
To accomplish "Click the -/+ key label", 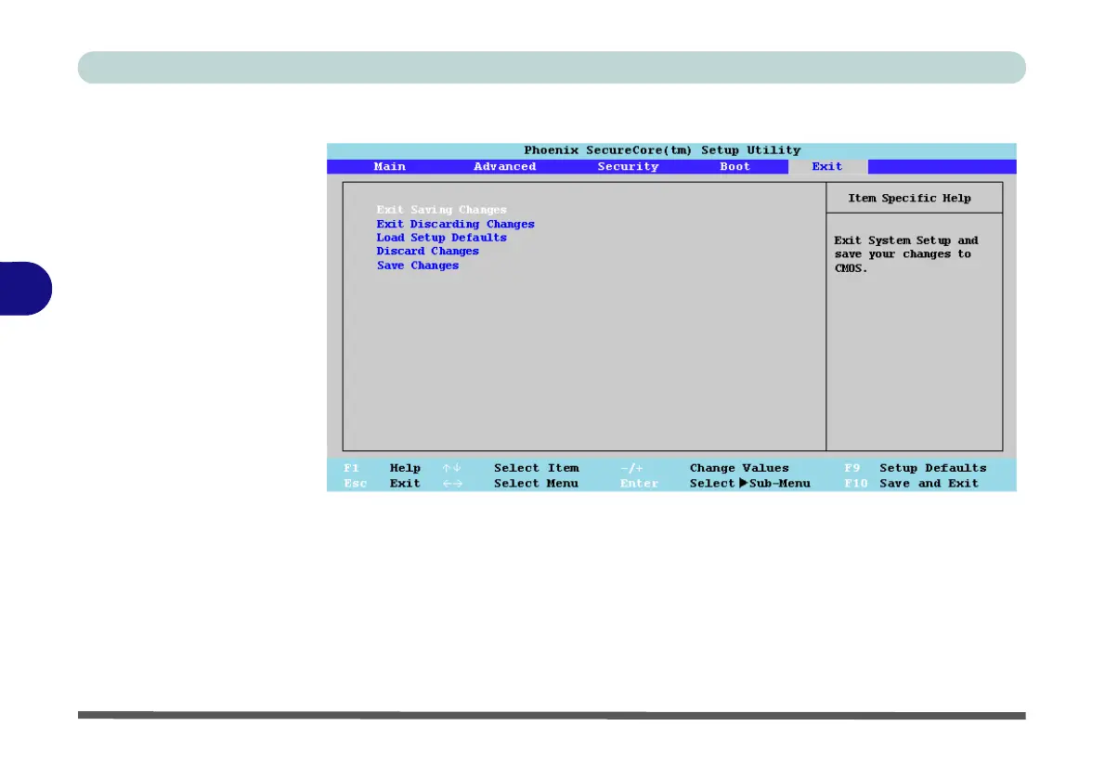I will [x=631, y=468].
